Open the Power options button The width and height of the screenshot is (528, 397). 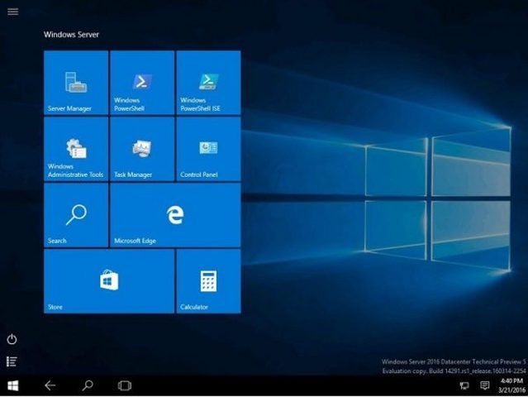[12, 339]
